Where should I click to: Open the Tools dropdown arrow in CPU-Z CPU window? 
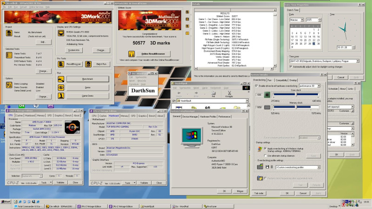(51, 183)
